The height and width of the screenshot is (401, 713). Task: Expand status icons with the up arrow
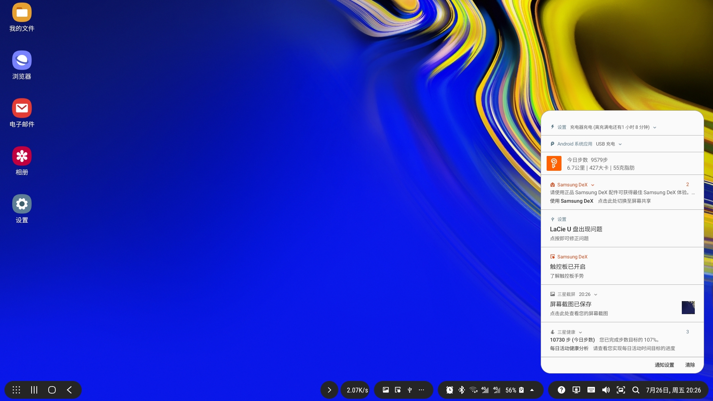pyautogui.click(x=532, y=390)
